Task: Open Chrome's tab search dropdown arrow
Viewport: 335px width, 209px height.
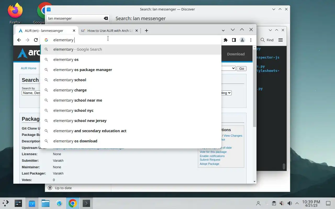Action: point(223,31)
